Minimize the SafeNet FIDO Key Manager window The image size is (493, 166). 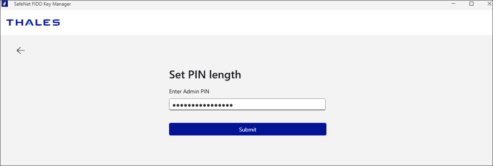454,4
